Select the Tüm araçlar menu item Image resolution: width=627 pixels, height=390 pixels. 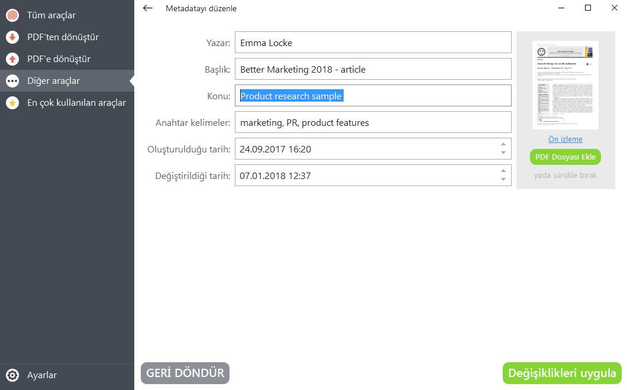coord(51,15)
